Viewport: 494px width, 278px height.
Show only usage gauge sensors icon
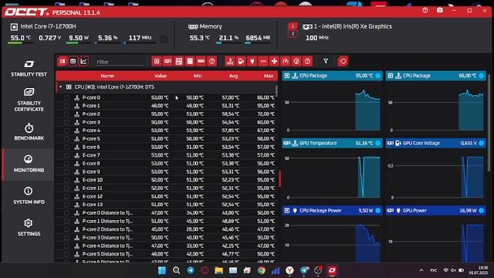(285, 62)
